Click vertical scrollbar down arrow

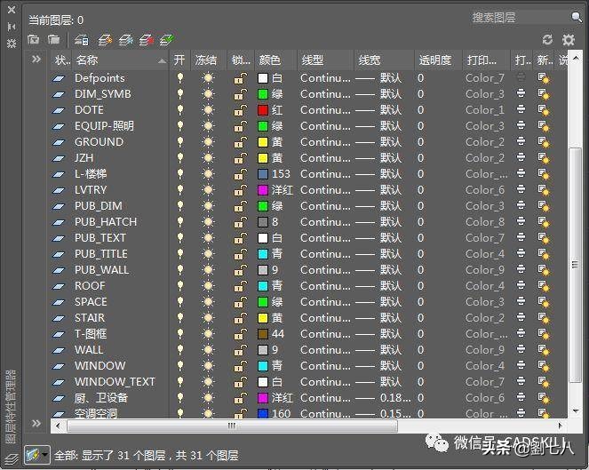tap(575, 411)
